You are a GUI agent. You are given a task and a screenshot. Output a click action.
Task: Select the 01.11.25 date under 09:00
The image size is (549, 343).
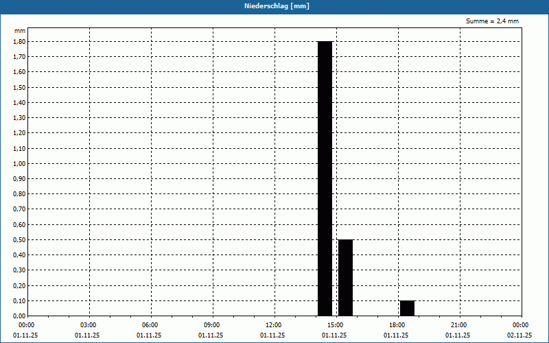point(211,335)
